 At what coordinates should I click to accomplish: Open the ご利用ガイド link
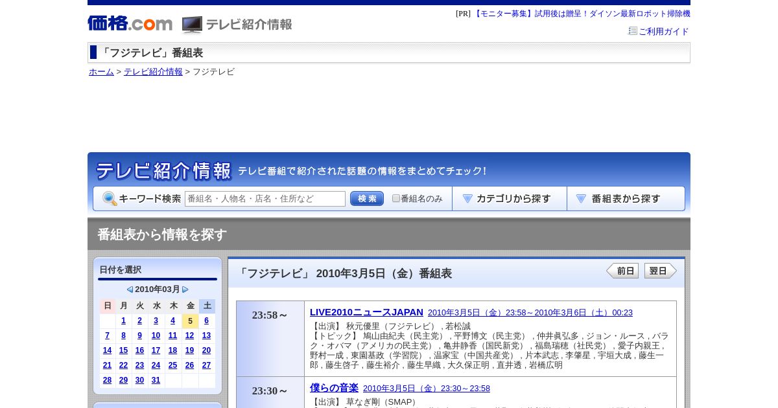[663, 31]
